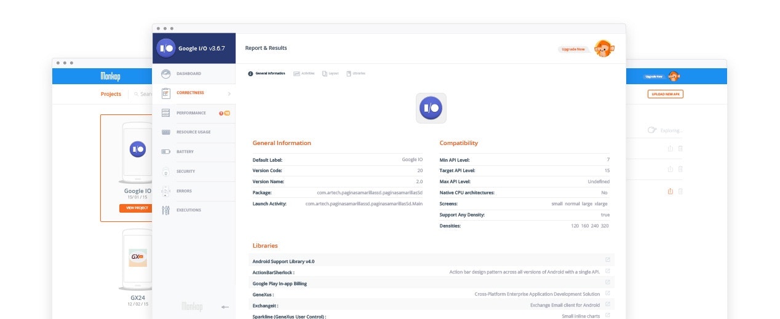Click the Layout tab icon
This screenshot has height=319, width=780.
(x=325, y=74)
